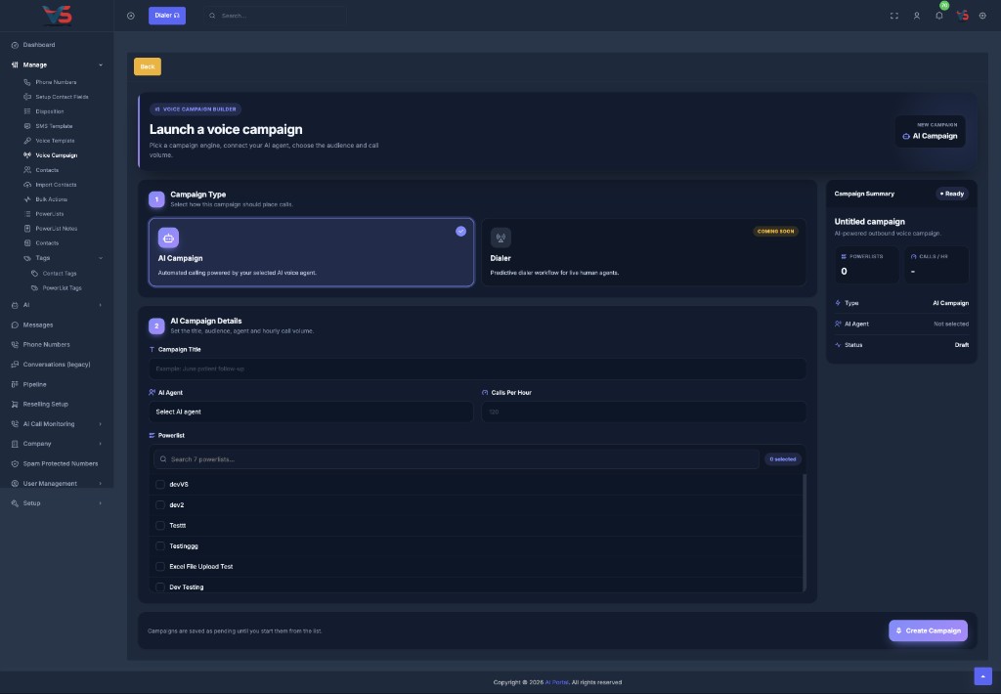Screen dimensions: 1001x694
Task: Check the devVS powerlist
Action: pos(160,485)
